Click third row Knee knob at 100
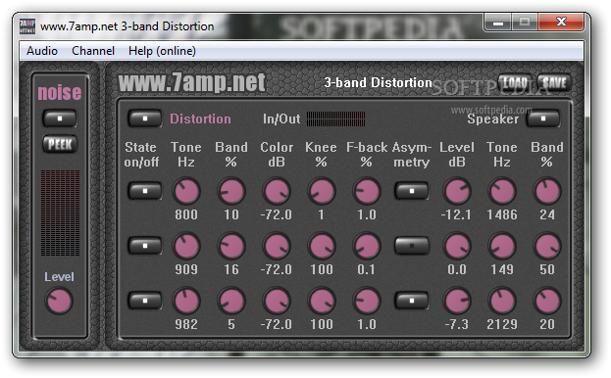Screen dimensions: 611x378 (322, 301)
